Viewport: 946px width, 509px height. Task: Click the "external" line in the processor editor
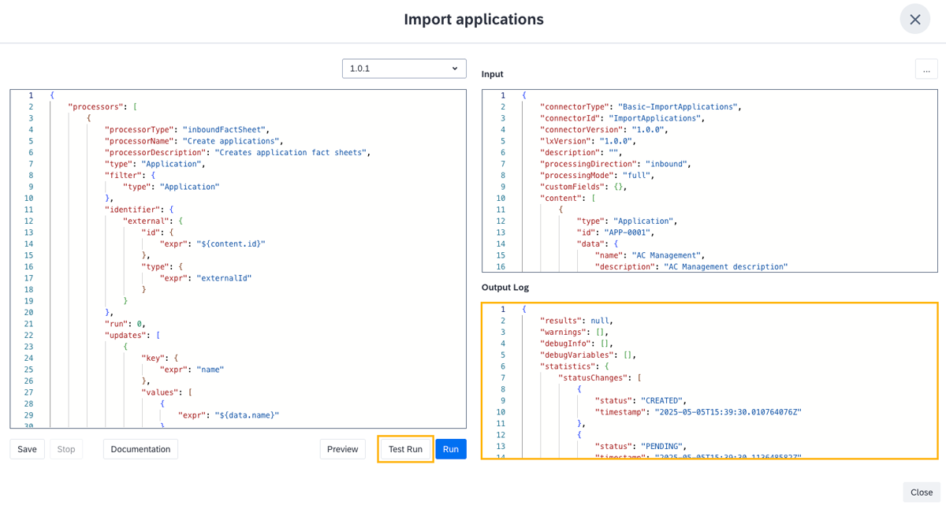tap(153, 221)
